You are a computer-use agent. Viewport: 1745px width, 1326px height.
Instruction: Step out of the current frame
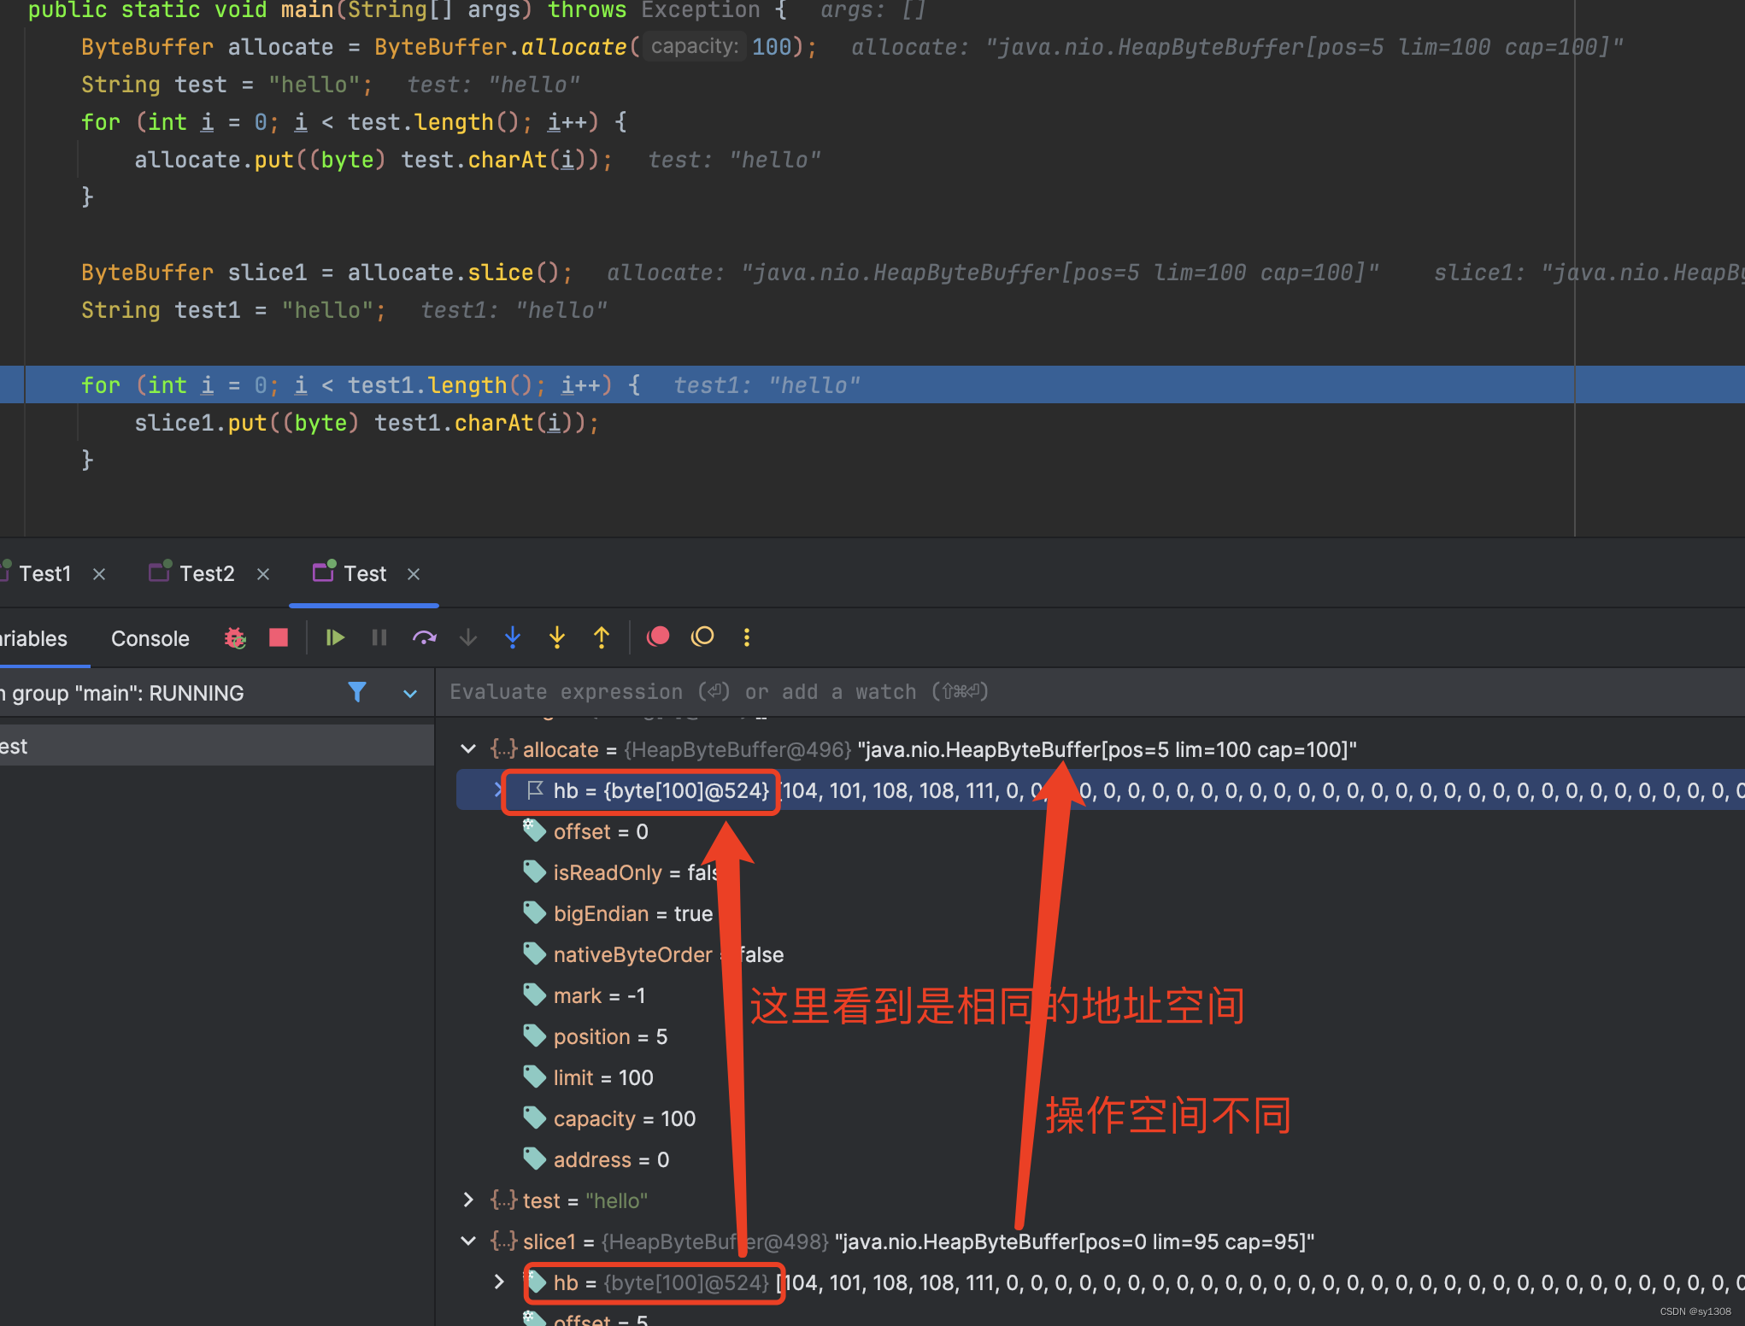click(x=602, y=637)
